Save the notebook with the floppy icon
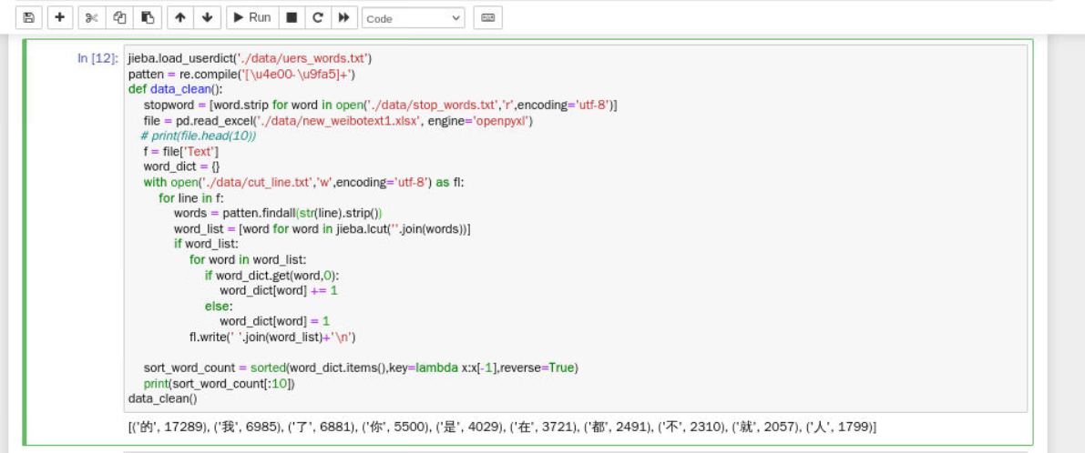Viewport: 1085px width, 453px height. point(29,18)
